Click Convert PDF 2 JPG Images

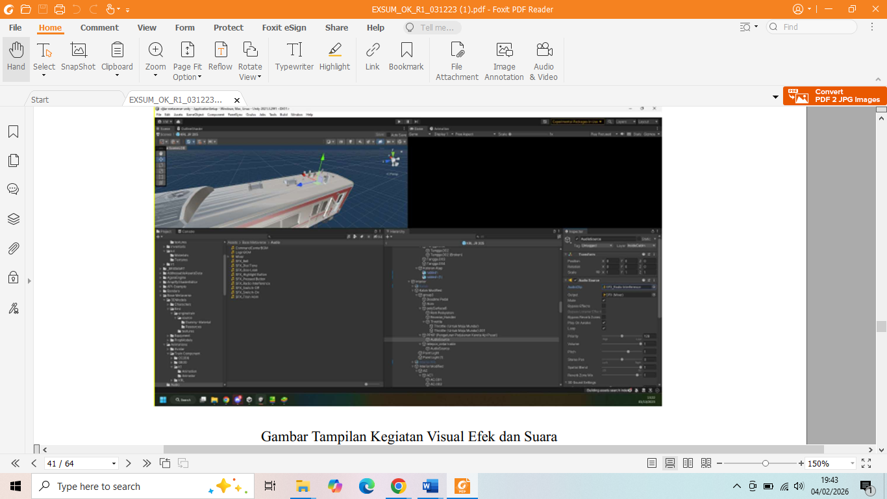[x=834, y=96]
